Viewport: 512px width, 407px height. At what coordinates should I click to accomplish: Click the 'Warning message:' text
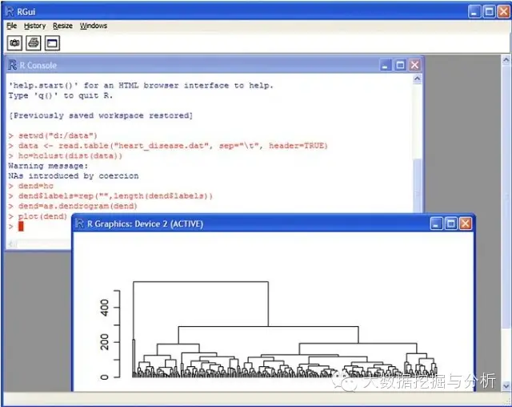coord(48,166)
